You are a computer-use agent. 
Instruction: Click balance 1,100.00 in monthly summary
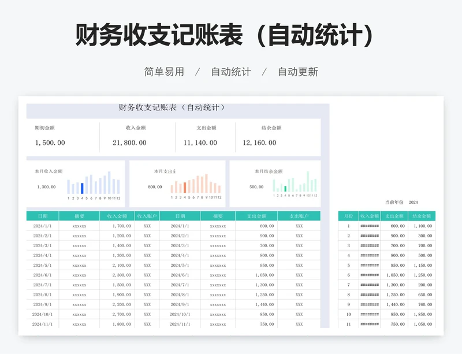click(423, 226)
